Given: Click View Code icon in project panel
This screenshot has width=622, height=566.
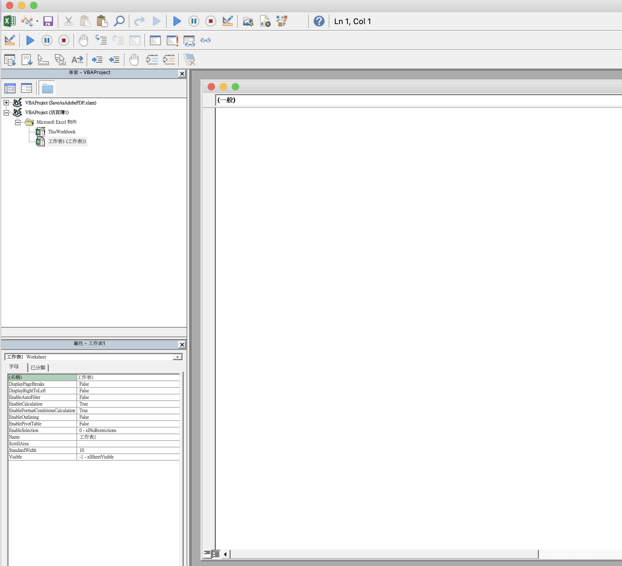Looking at the screenshot, I should pos(10,89).
